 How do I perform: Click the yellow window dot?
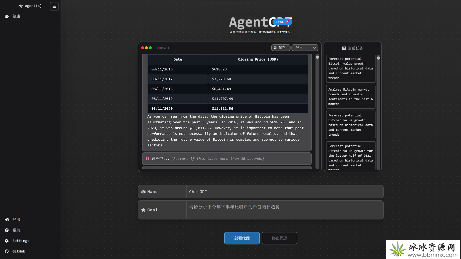pos(147,48)
